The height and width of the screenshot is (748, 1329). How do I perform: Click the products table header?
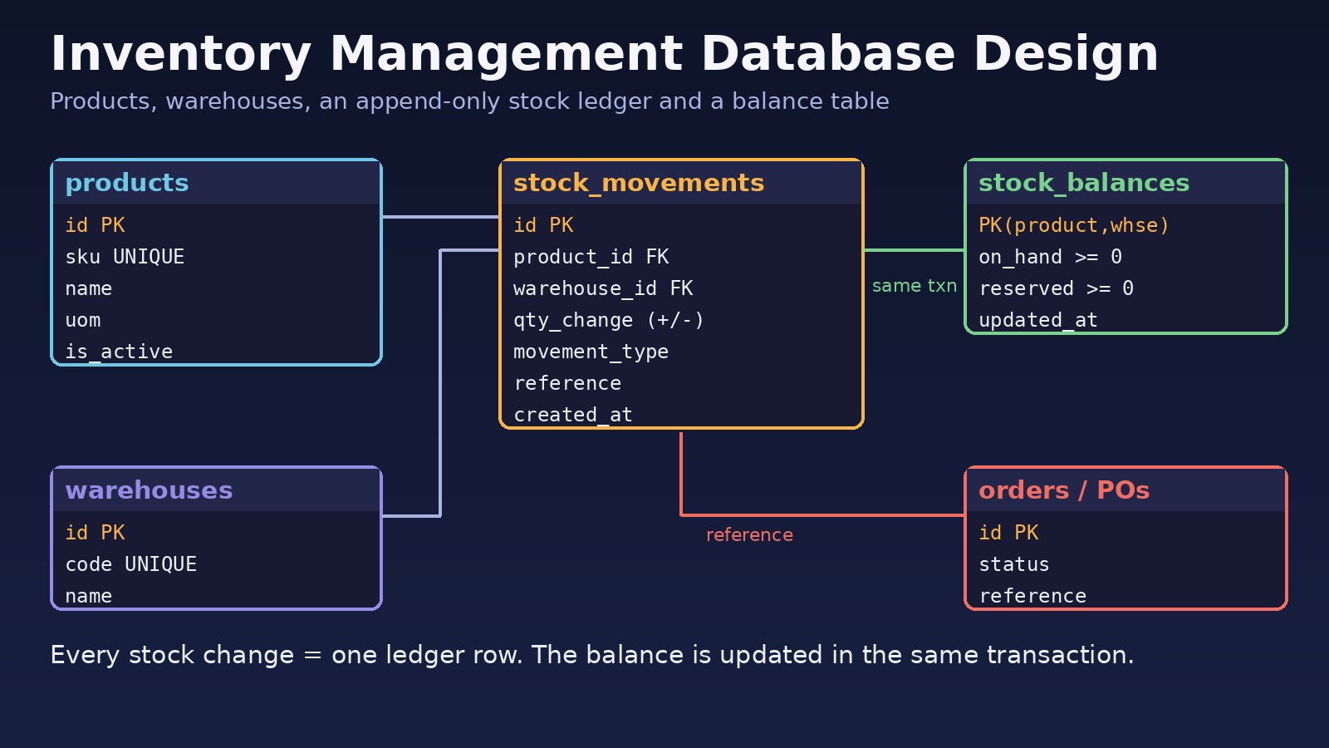216,183
